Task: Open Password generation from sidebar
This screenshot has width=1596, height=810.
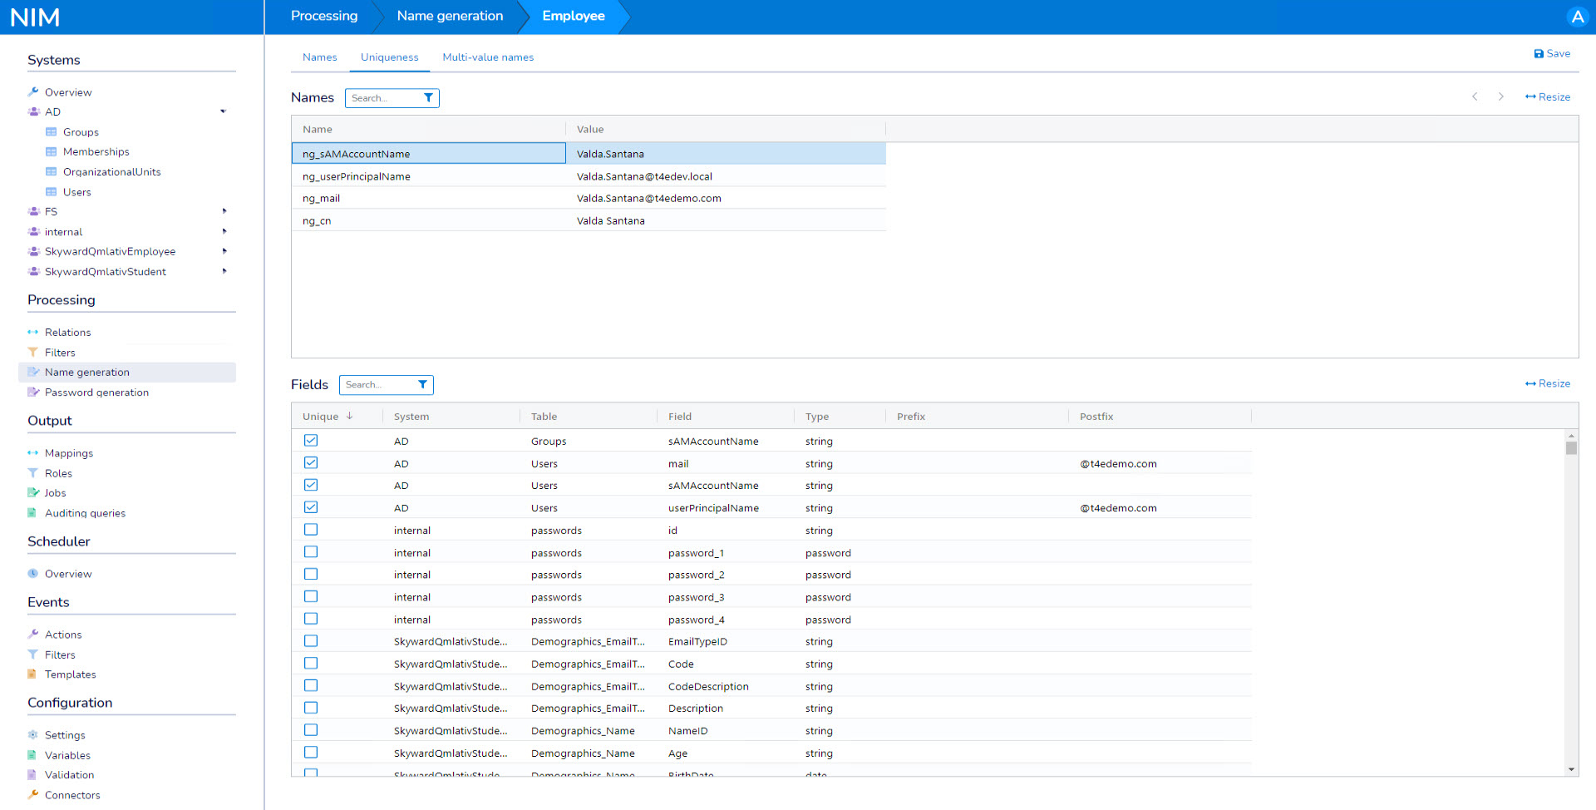Action: tap(96, 393)
